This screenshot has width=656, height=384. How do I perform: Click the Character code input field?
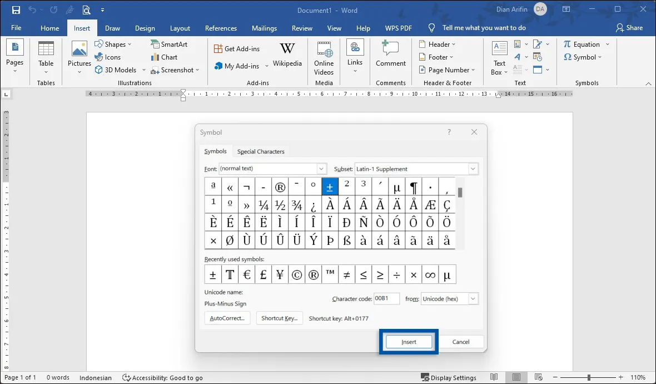387,298
